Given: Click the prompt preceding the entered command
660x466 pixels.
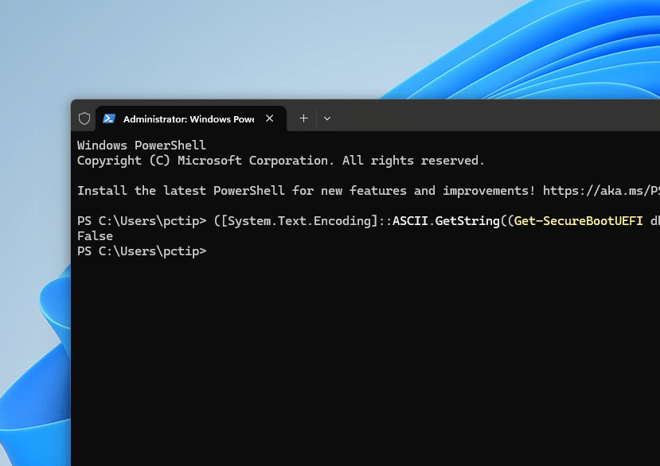Looking at the screenshot, I should [x=142, y=221].
